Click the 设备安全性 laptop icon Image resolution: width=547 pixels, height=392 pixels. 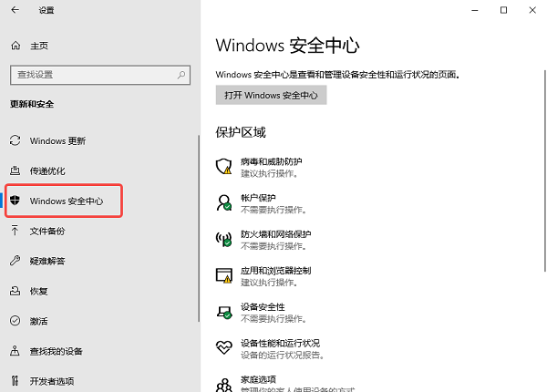click(224, 312)
